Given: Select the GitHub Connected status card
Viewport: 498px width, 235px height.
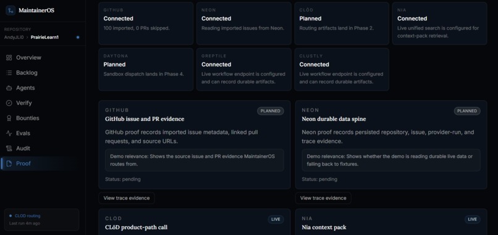Looking at the screenshot, I should 146,23.
